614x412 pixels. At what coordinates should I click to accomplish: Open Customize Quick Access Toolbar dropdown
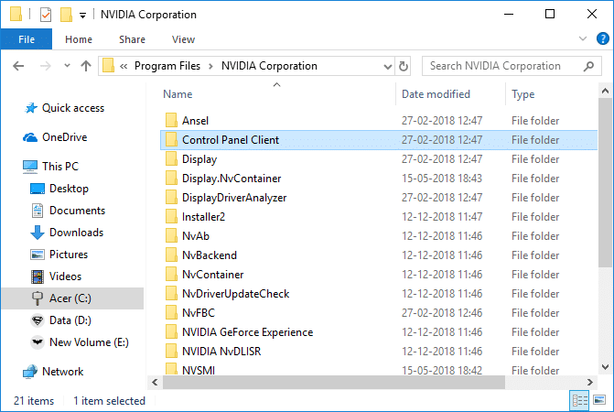[x=84, y=16]
